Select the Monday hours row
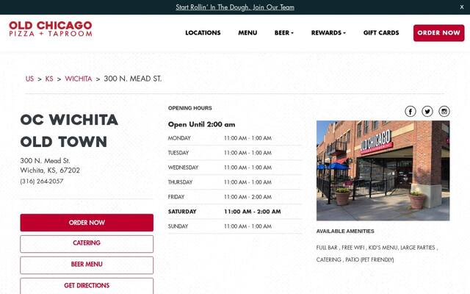Viewport: 470px width, 294px height. 235,138
